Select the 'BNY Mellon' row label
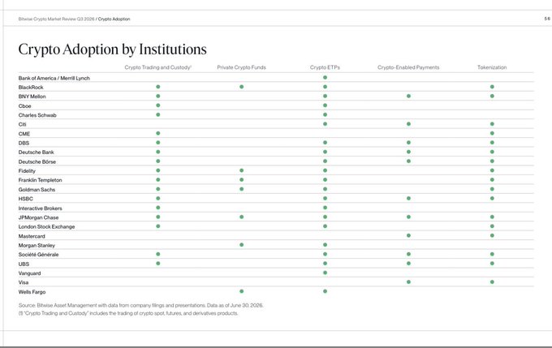The height and width of the screenshot is (348, 552). coord(32,97)
